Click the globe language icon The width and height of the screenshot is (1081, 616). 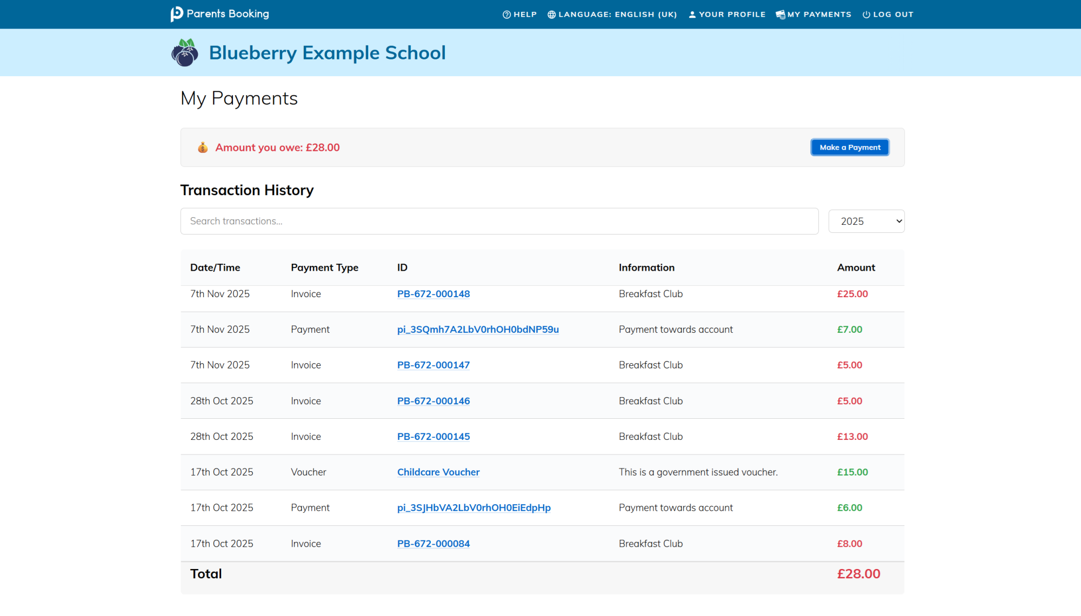coord(551,15)
